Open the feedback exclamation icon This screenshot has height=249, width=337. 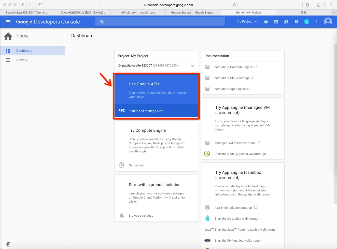coord(286,22)
